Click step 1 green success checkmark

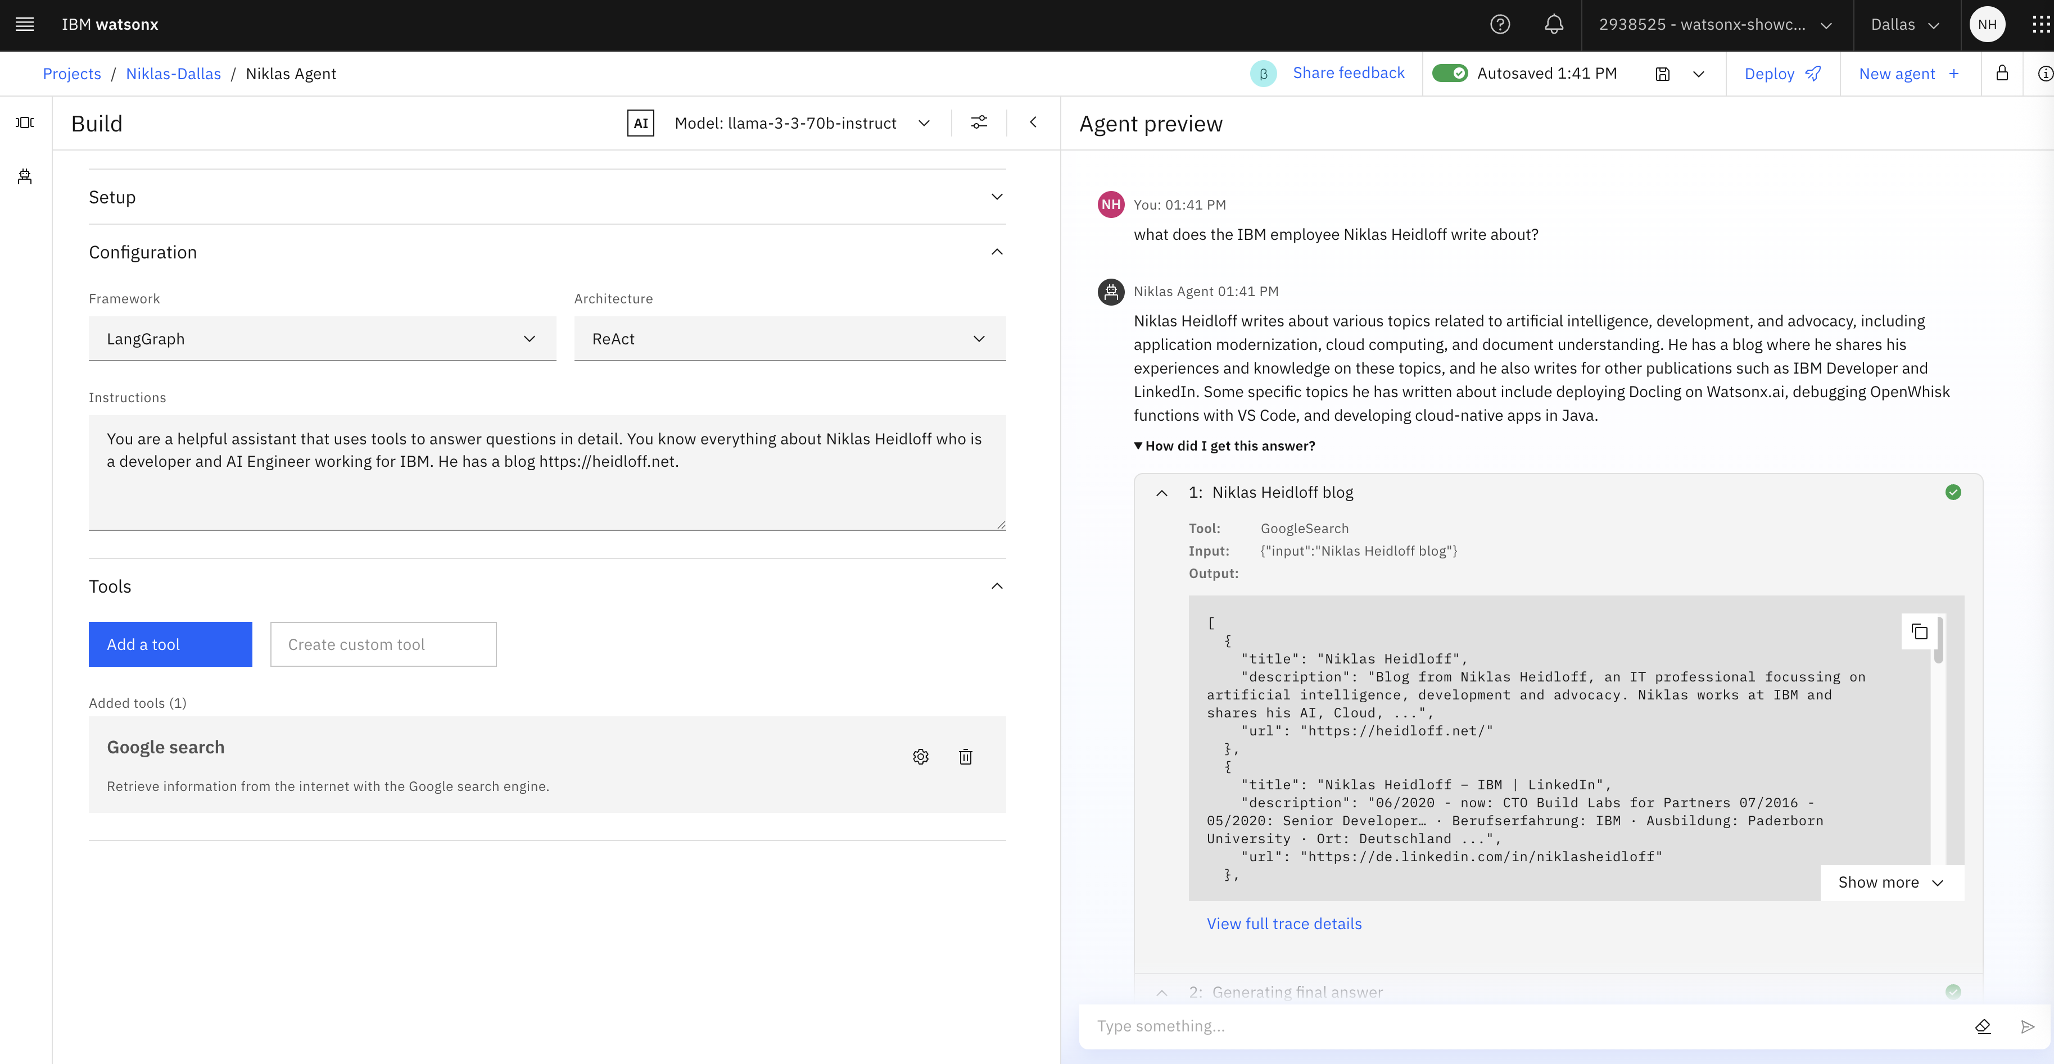tap(1953, 493)
